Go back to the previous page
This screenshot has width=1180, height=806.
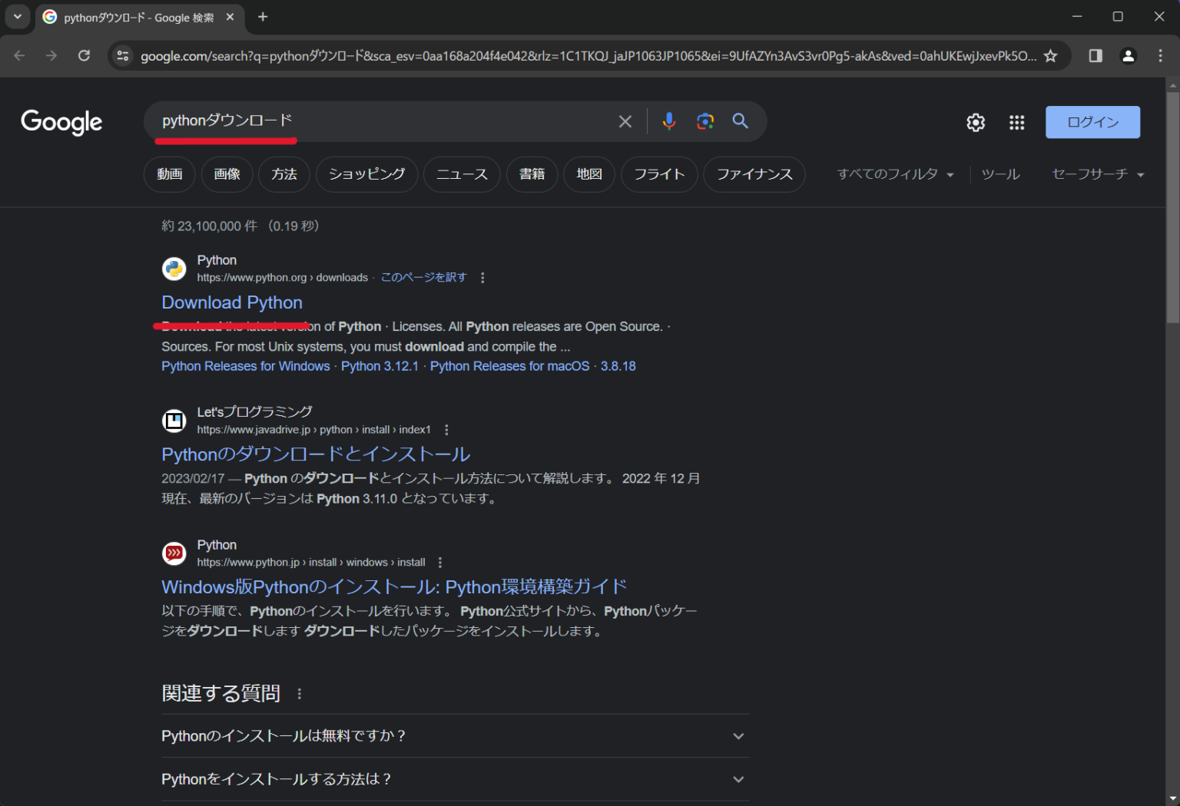(19, 55)
